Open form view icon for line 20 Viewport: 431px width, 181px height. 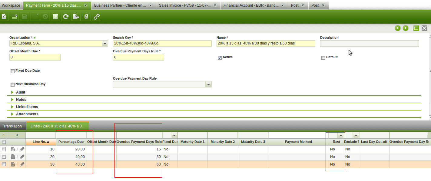[x=13, y=157]
